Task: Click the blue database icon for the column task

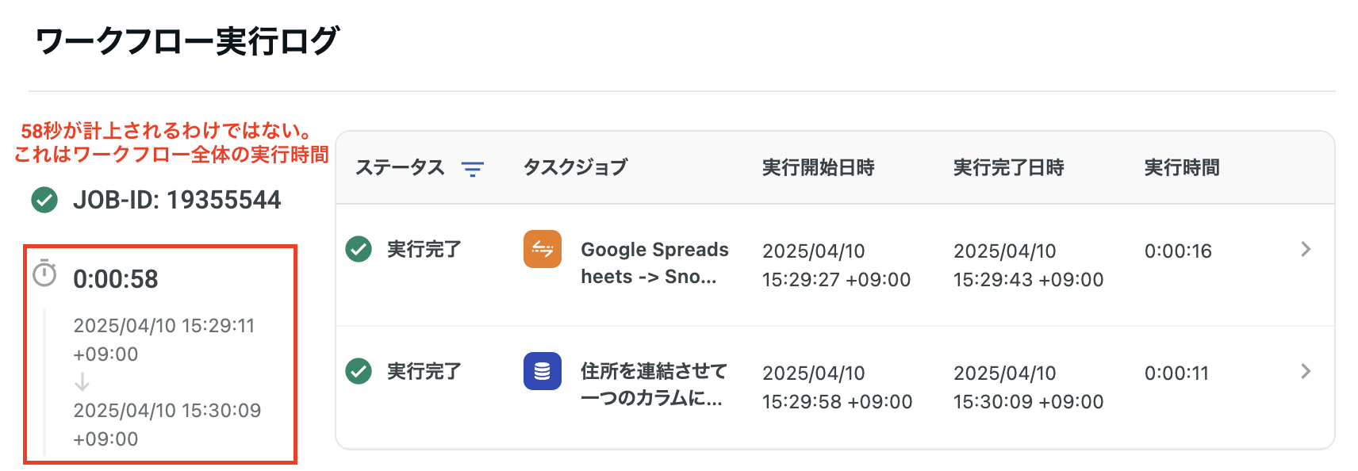Action: (543, 371)
